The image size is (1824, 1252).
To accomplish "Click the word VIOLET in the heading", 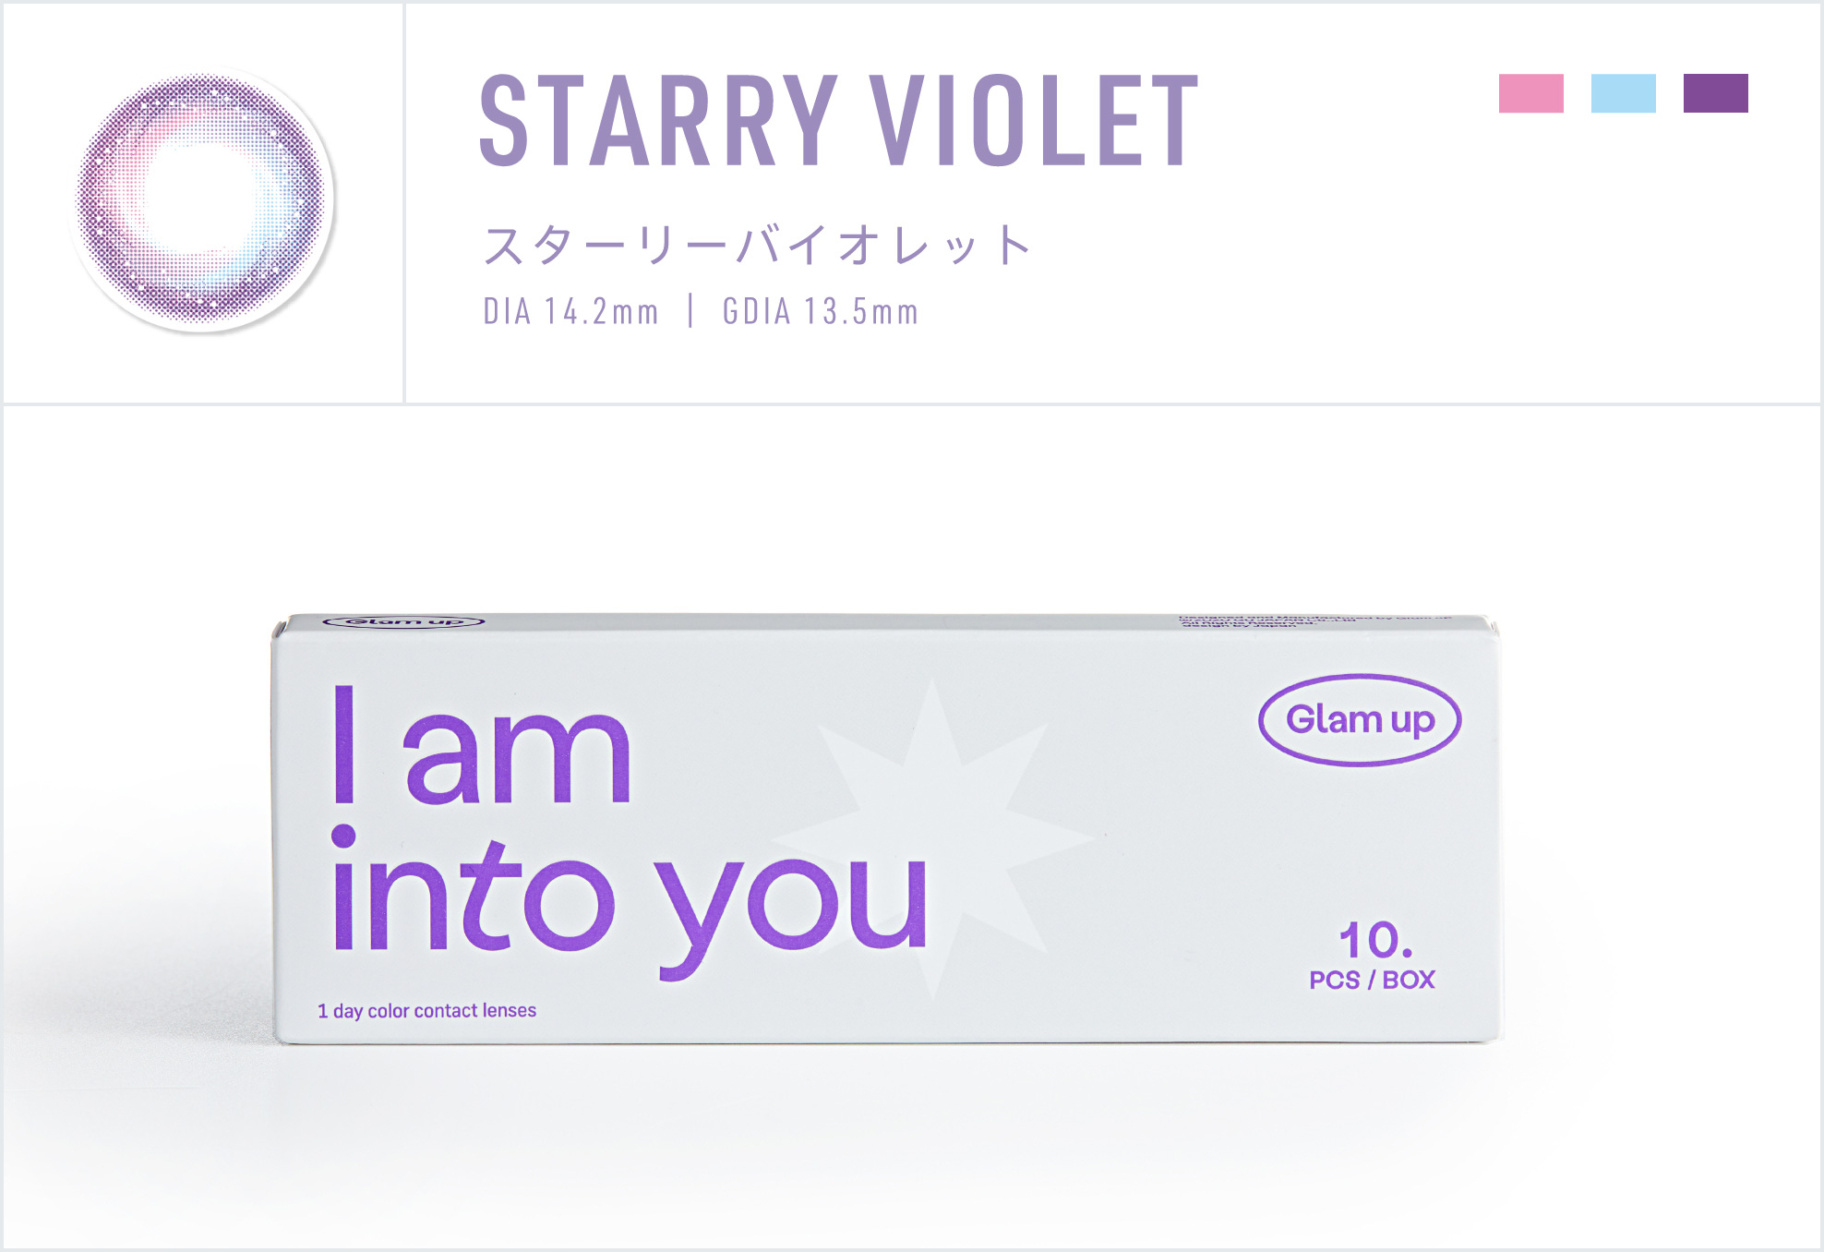I will (1034, 121).
